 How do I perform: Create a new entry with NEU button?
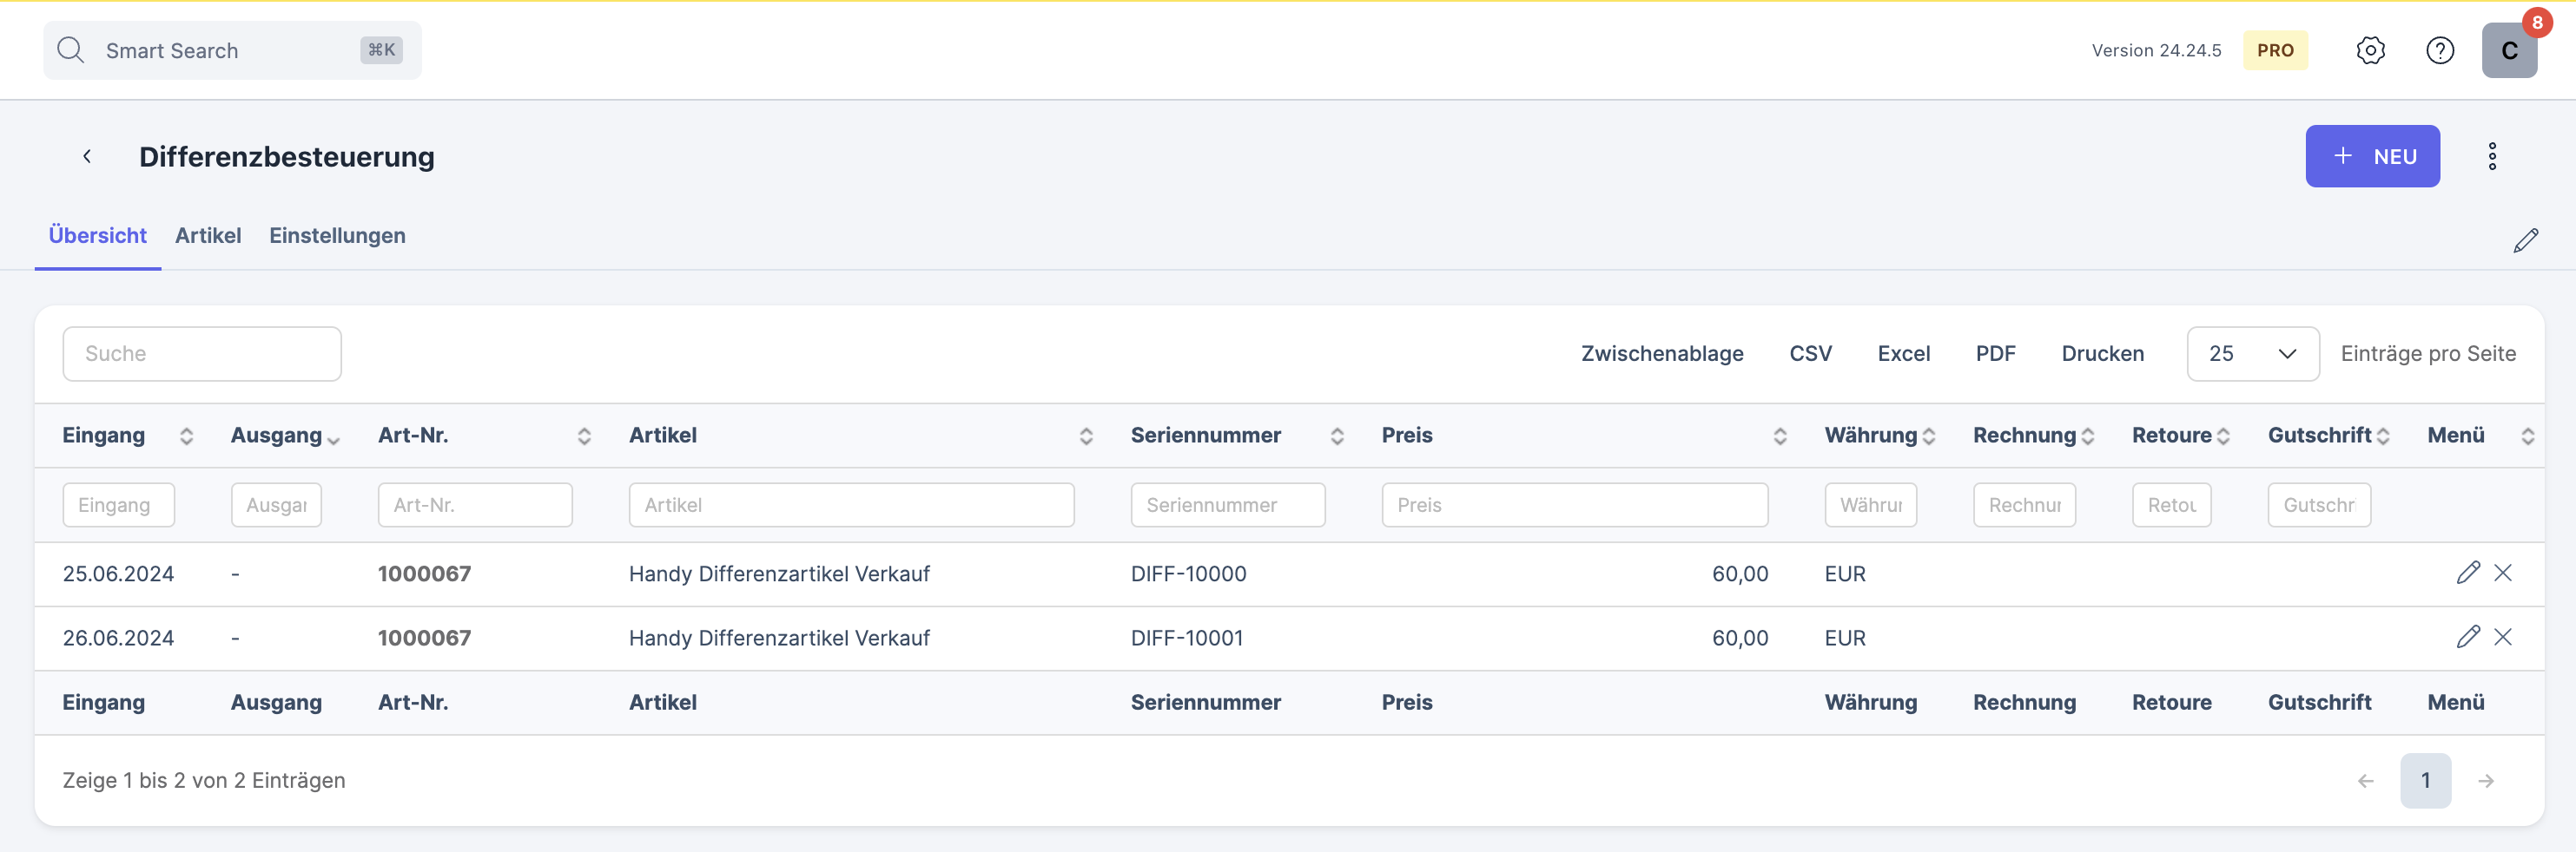click(2371, 157)
